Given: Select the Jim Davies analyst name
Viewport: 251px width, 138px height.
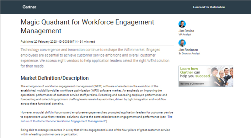Looking at the screenshot, I should tap(186, 31).
